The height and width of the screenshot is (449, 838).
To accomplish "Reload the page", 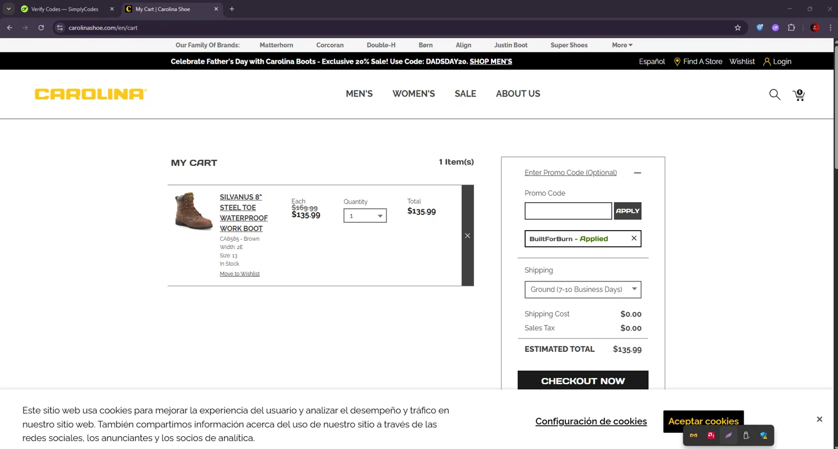I will [x=41, y=27].
